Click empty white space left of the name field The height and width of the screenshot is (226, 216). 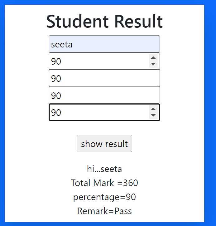coord(26,44)
